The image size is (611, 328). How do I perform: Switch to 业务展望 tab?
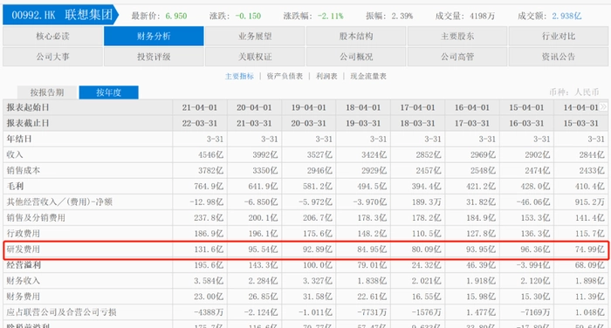click(x=255, y=37)
